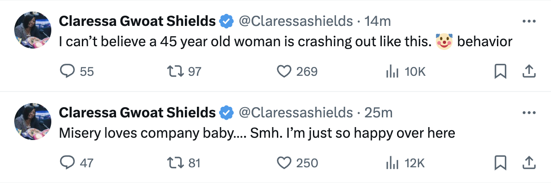The height and width of the screenshot is (183, 551).
Task: Open more options on 14m tweet
Action: (529, 21)
